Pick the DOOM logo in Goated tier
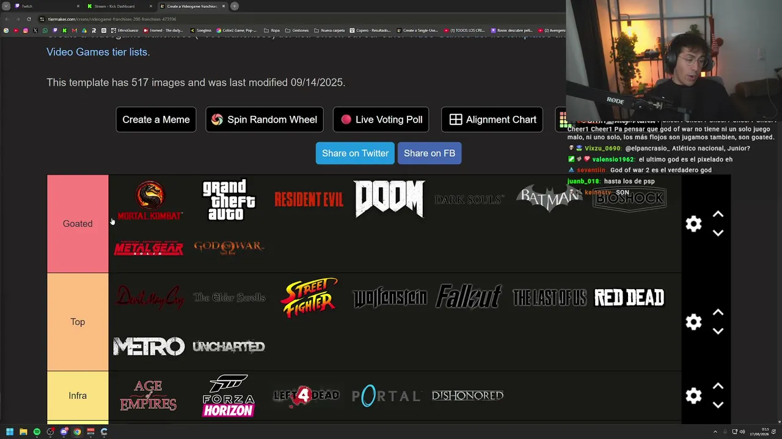The height and width of the screenshot is (439, 782). 389,199
